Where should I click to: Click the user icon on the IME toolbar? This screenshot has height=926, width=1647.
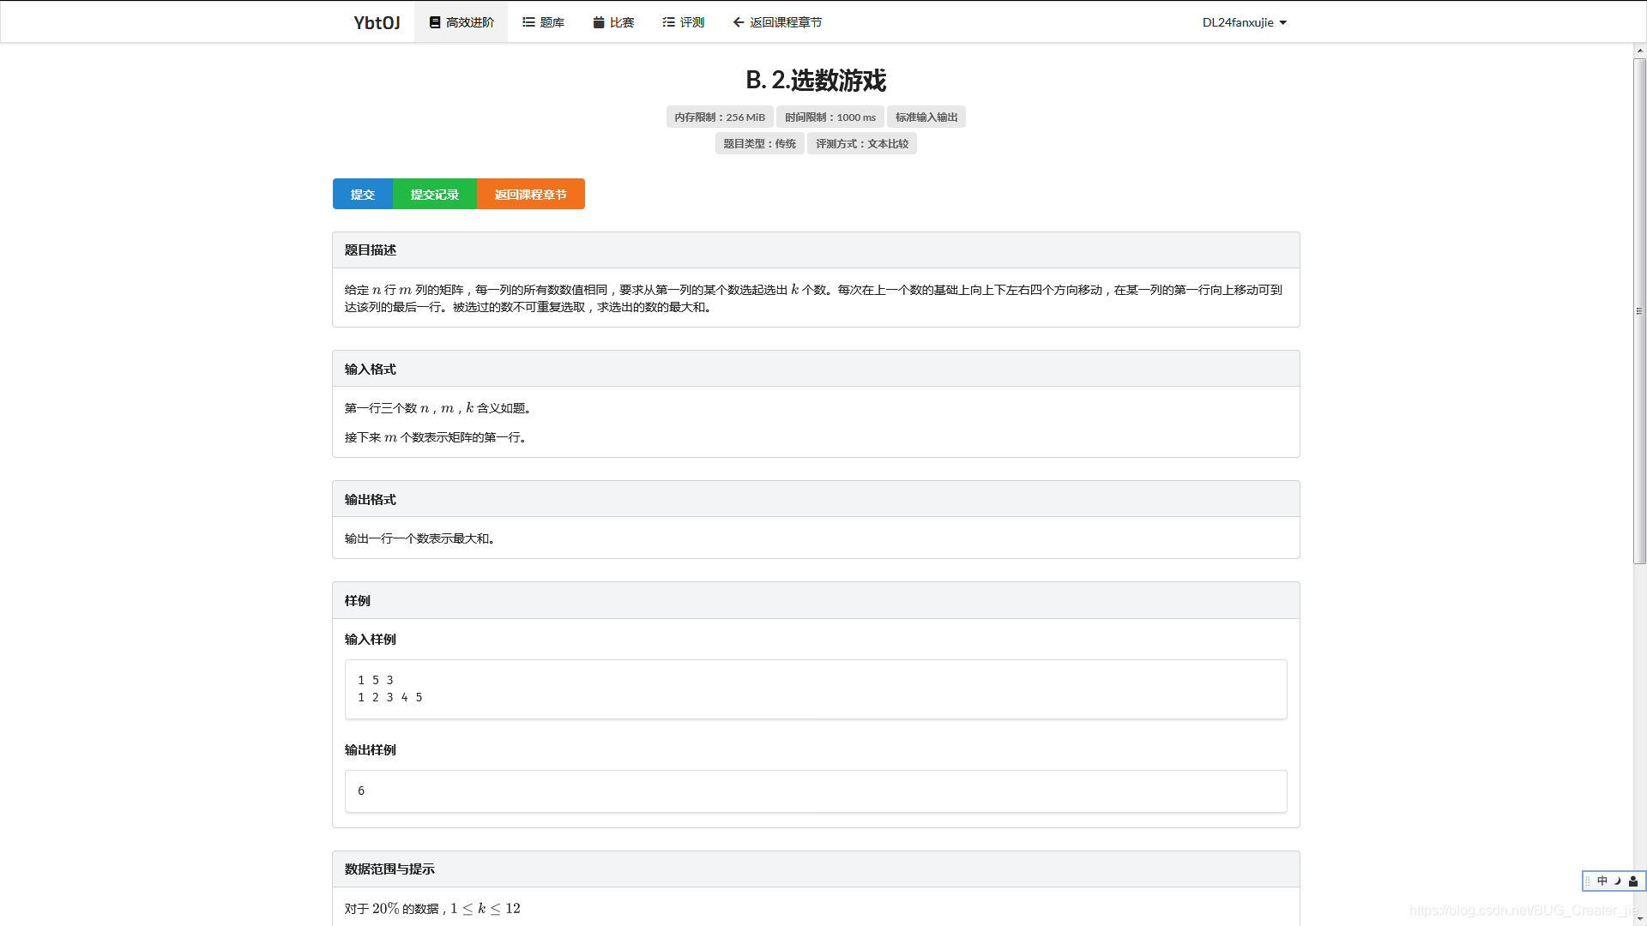coord(1632,881)
